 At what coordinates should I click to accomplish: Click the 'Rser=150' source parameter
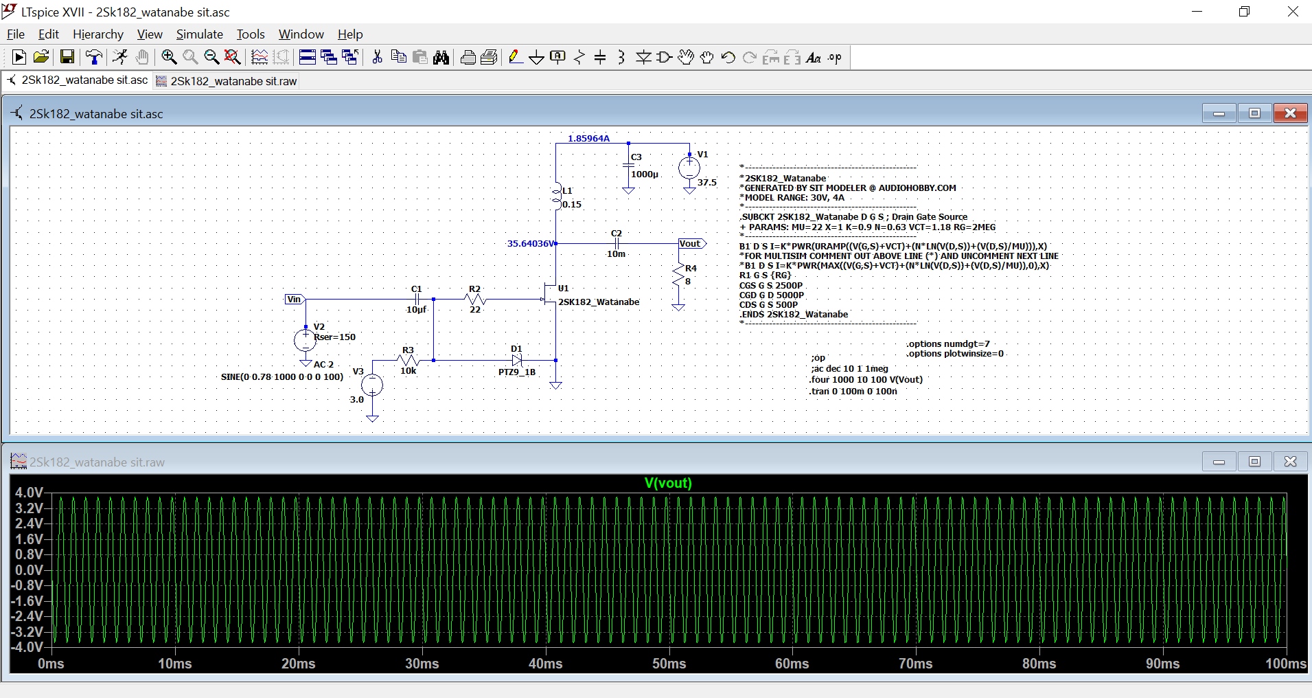click(x=335, y=337)
